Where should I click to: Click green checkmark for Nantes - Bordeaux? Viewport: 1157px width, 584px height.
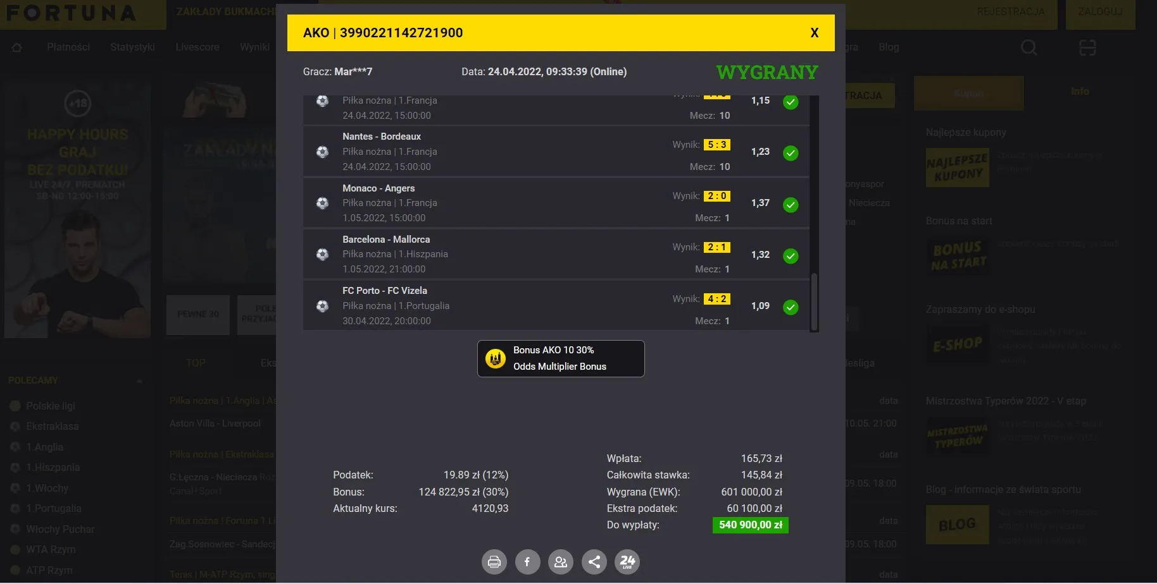[x=791, y=153]
